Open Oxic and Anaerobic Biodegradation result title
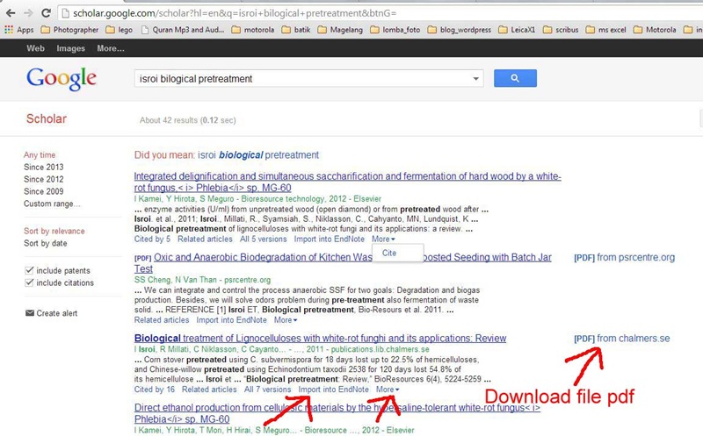 (x=343, y=263)
